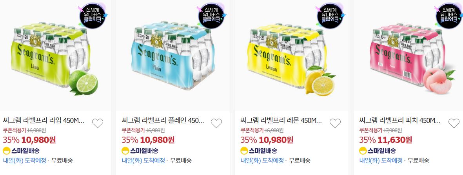Click the club week badge on Plain product
This screenshot has width=463, height=175.
[x=212, y=15]
